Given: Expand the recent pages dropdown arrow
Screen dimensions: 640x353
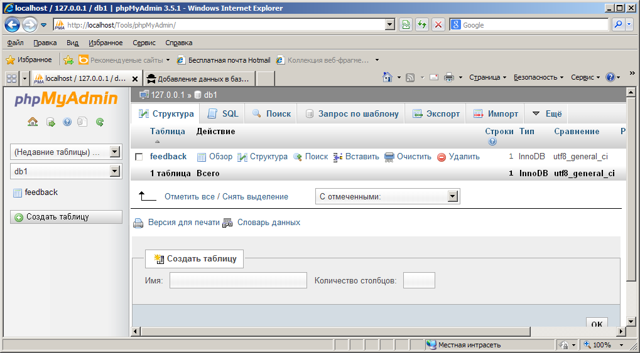Looking at the screenshot, I should click(44, 25).
